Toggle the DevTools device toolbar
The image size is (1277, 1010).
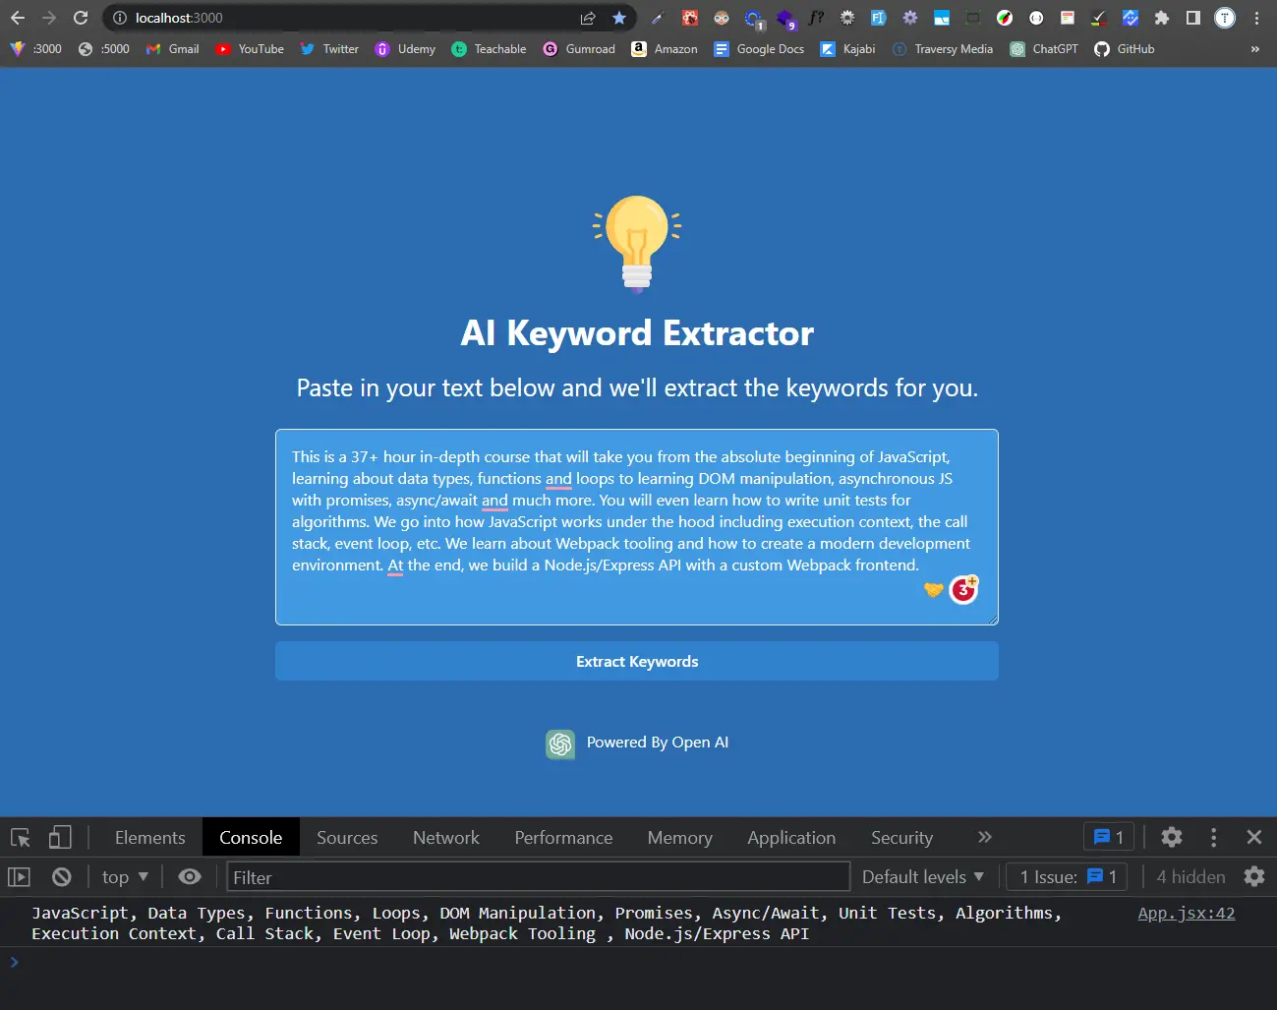pyautogui.click(x=60, y=838)
